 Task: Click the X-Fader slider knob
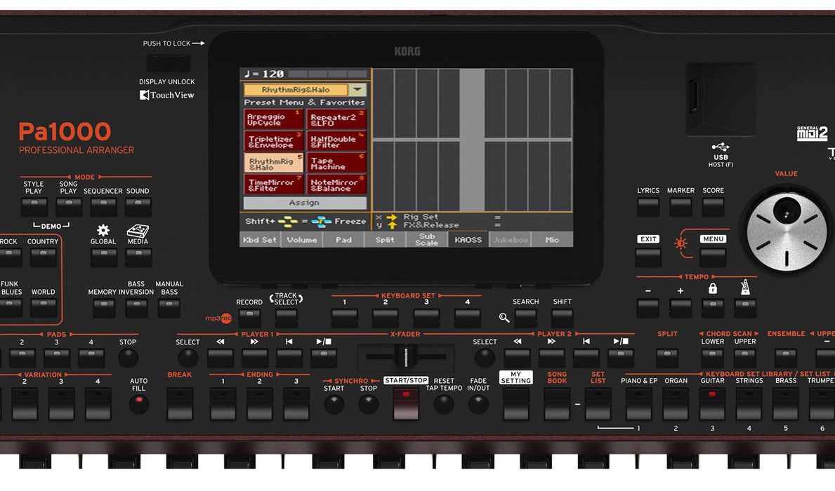coord(406,357)
